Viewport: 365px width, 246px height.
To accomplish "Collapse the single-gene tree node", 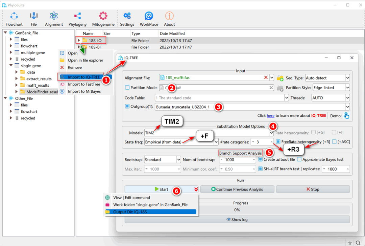I will 11,66.
